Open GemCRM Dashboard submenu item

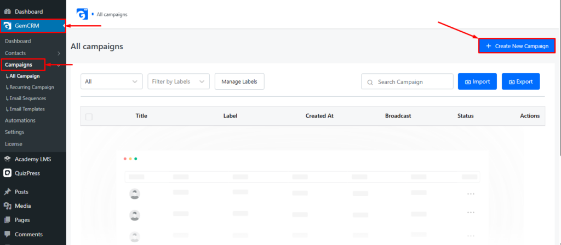pyautogui.click(x=18, y=41)
